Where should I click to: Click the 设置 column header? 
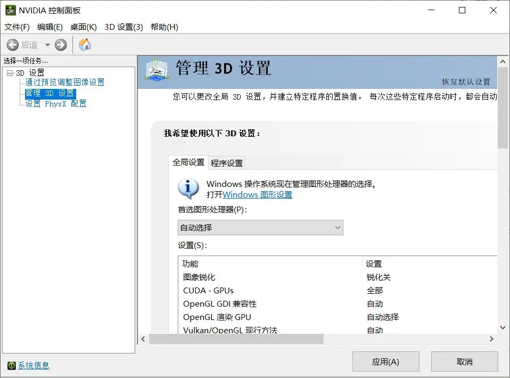pos(430,264)
